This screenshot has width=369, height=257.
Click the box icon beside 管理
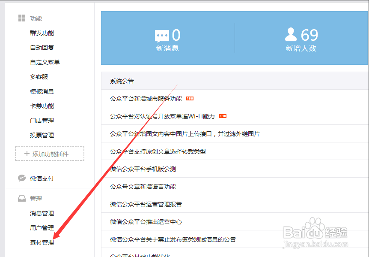[x=21, y=198]
